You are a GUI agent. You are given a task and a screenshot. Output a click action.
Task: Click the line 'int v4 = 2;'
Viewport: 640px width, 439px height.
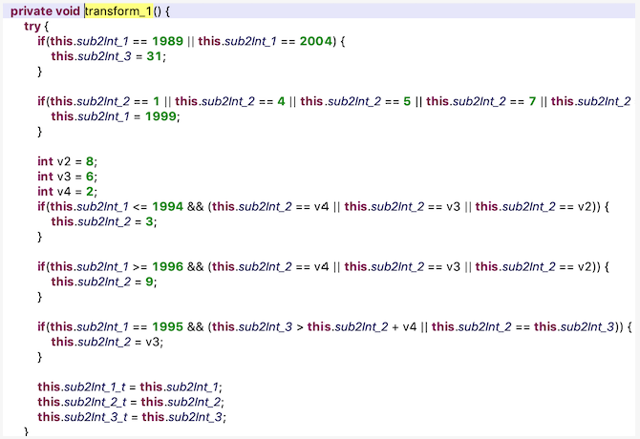[x=68, y=192]
